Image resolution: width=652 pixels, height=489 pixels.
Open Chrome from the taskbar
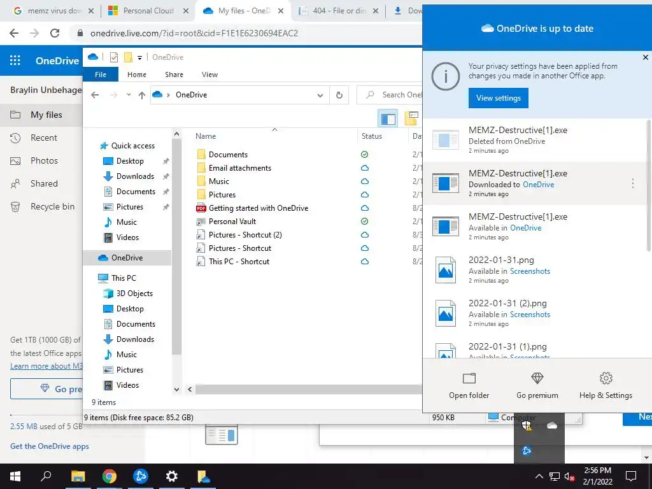pyautogui.click(x=110, y=476)
